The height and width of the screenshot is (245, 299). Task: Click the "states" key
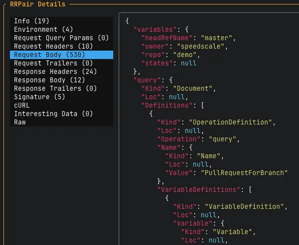tap(157, 63)
